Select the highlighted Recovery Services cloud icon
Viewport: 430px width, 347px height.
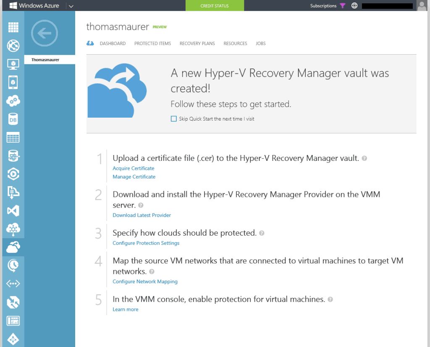tap(13, 247)
